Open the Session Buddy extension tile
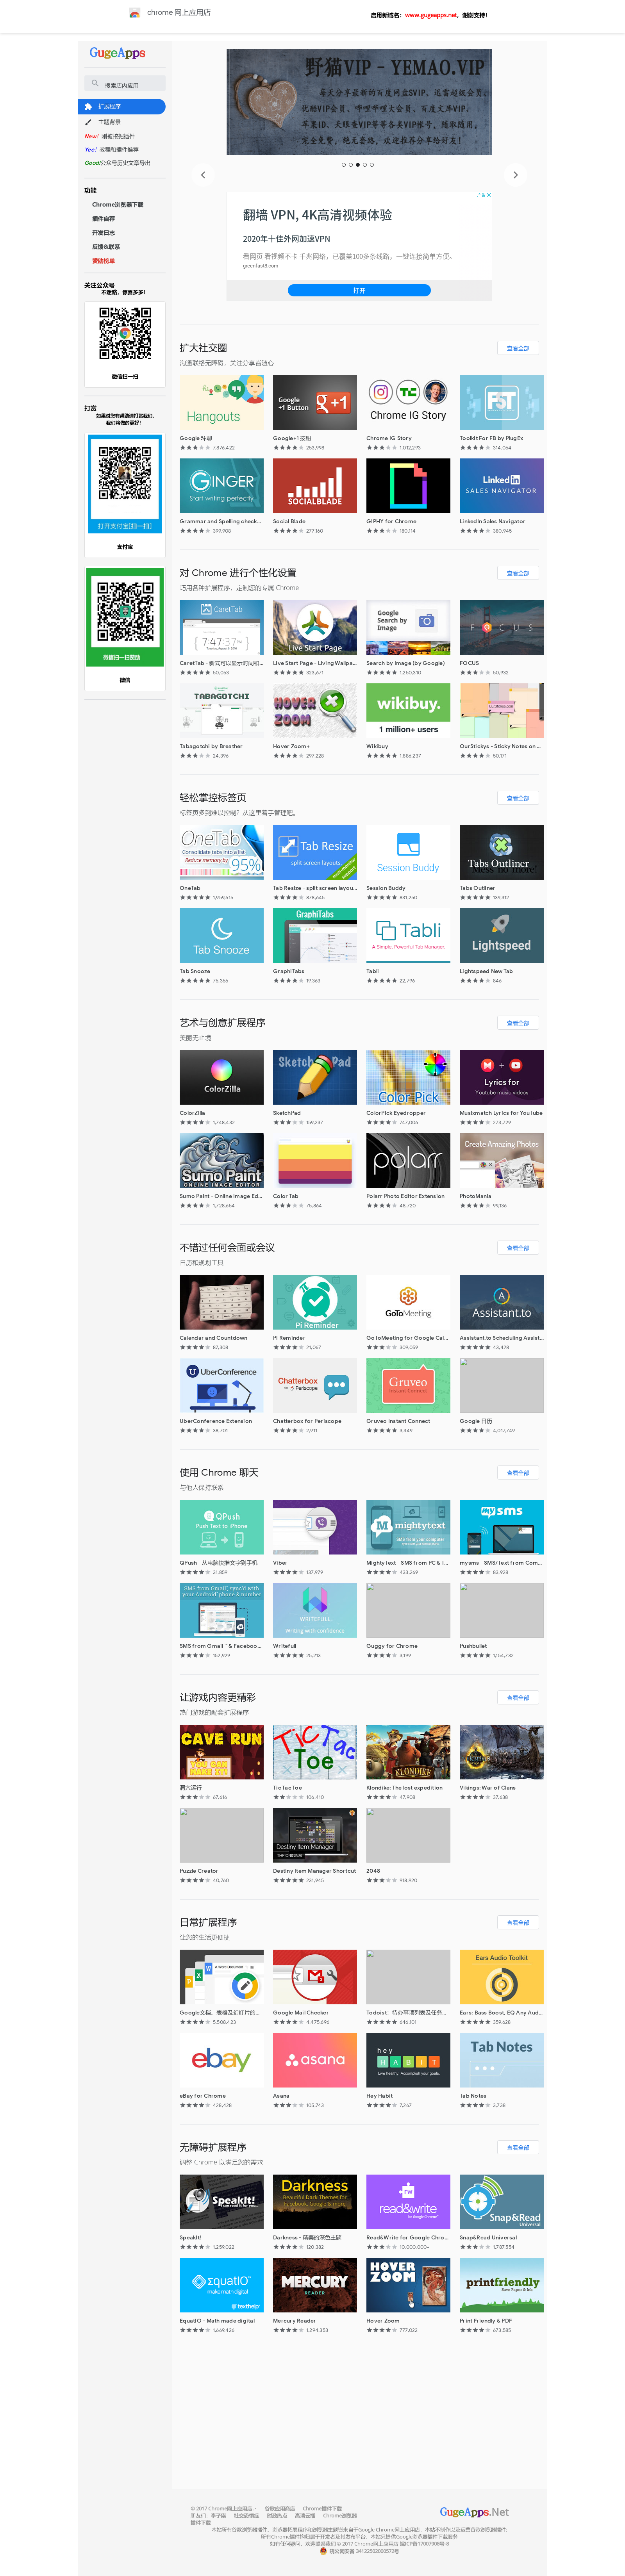The image size is (625, 2576). 408,852
